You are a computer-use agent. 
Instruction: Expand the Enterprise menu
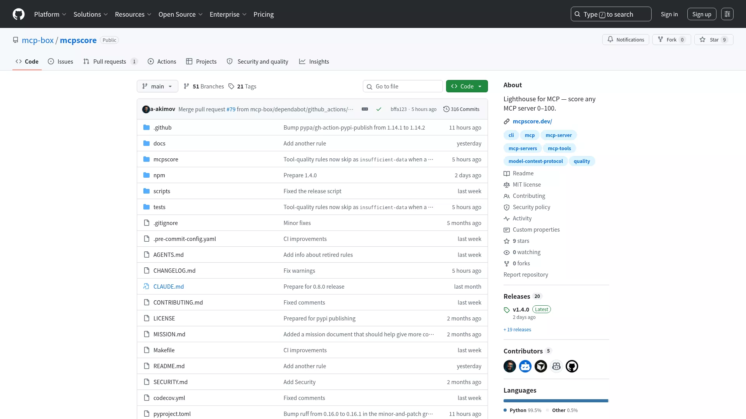[x=228, y=14]
